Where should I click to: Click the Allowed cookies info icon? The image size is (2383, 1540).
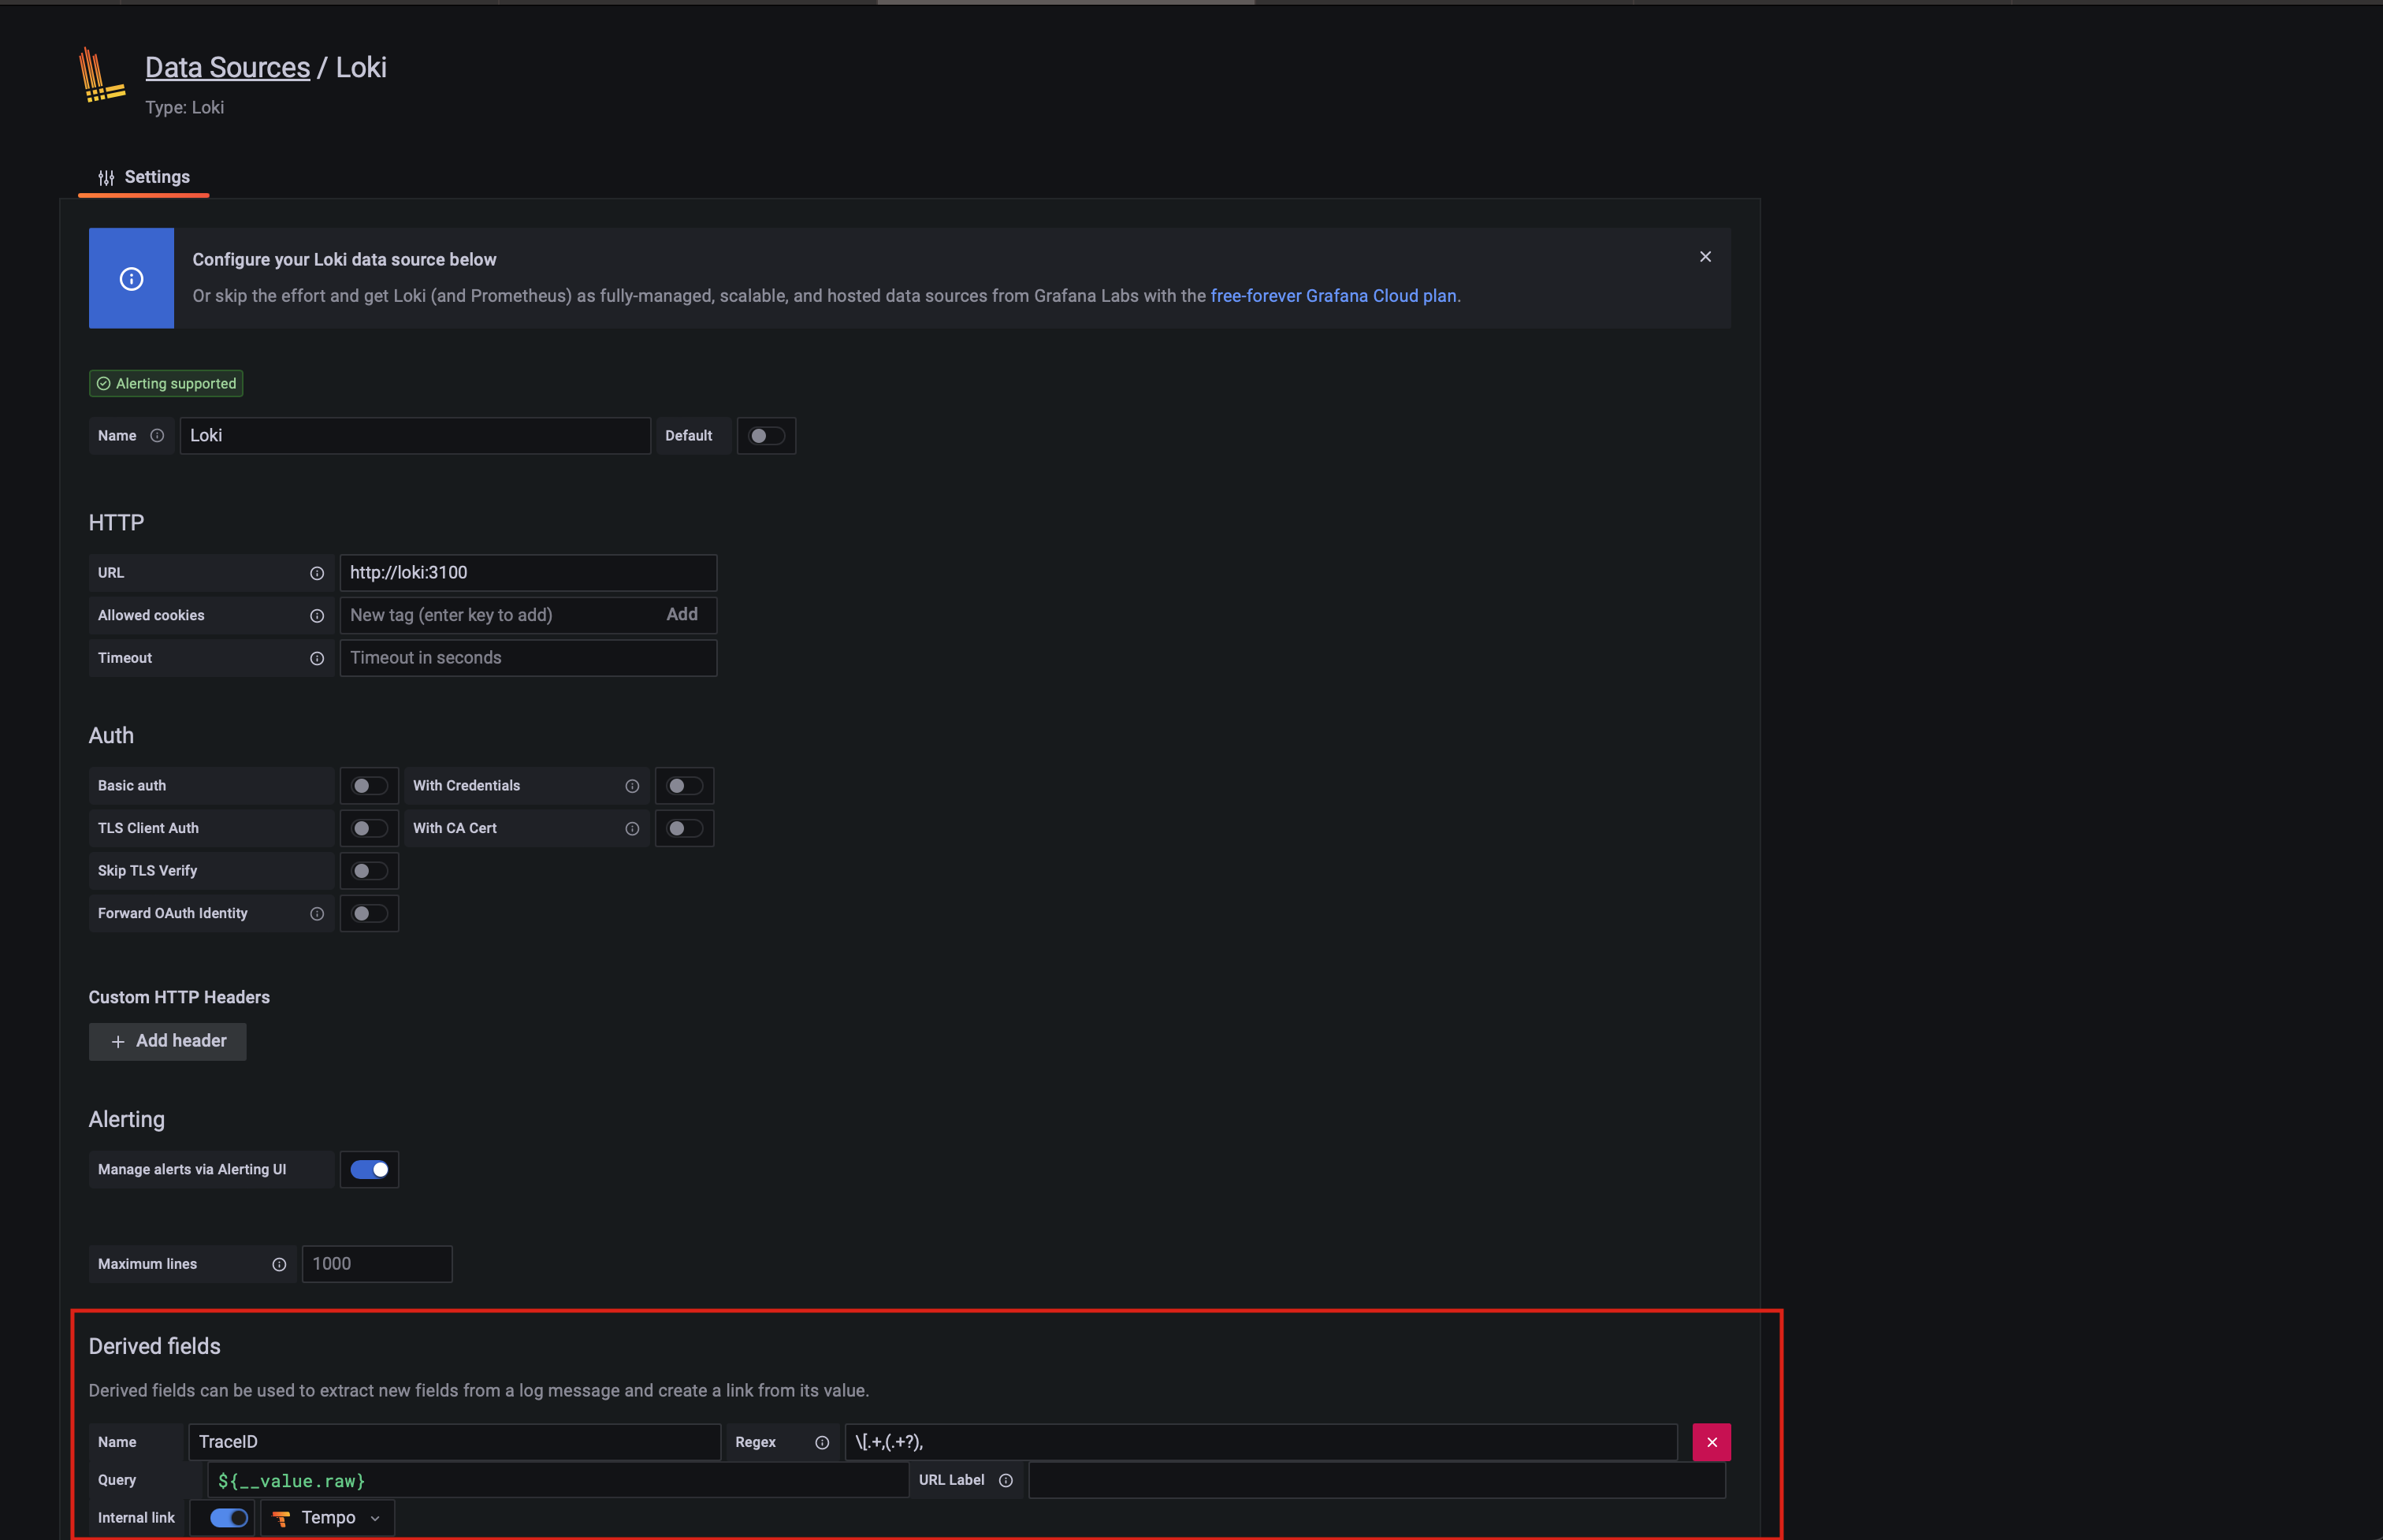[317, 616]
